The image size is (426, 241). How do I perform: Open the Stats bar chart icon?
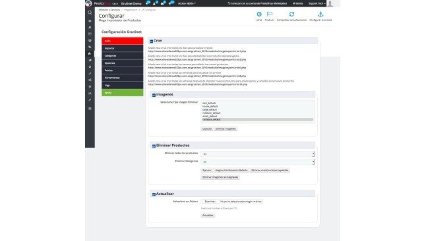[x=90, y=93]
